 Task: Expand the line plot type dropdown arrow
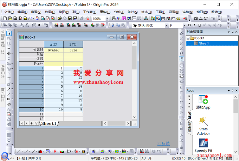(22, 151)
